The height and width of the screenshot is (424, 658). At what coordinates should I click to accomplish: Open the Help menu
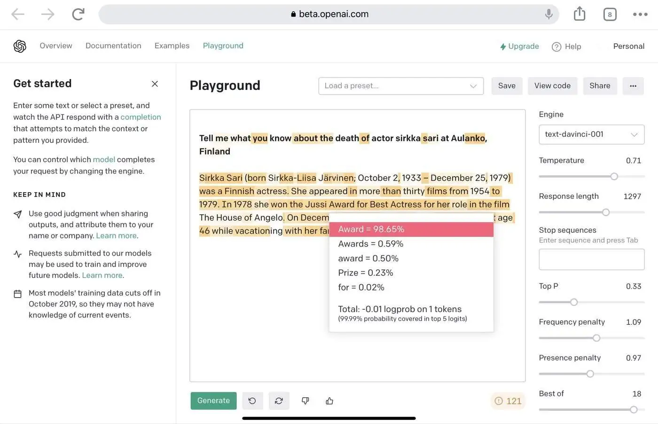(566, 47)
